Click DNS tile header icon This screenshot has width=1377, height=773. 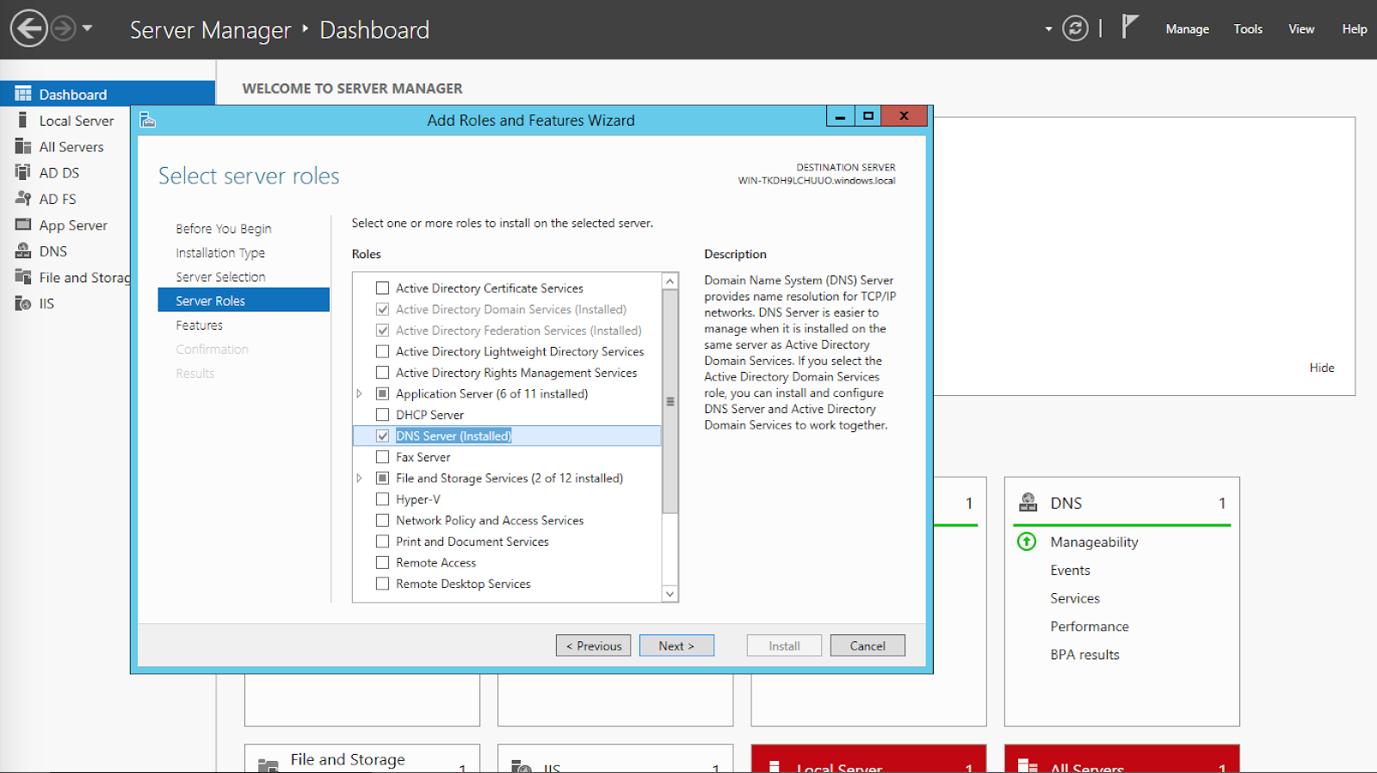(1028, 503)
